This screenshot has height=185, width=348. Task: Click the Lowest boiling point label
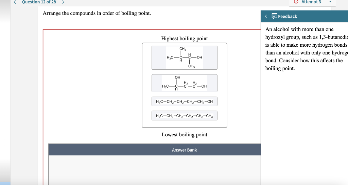point(185,135)
